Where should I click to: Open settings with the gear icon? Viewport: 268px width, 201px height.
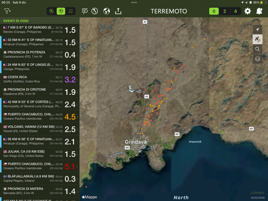(x=248, y=11)
